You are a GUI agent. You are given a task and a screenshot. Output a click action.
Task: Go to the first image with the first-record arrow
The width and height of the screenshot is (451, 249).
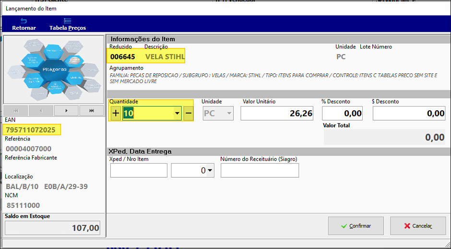point(16,110)
